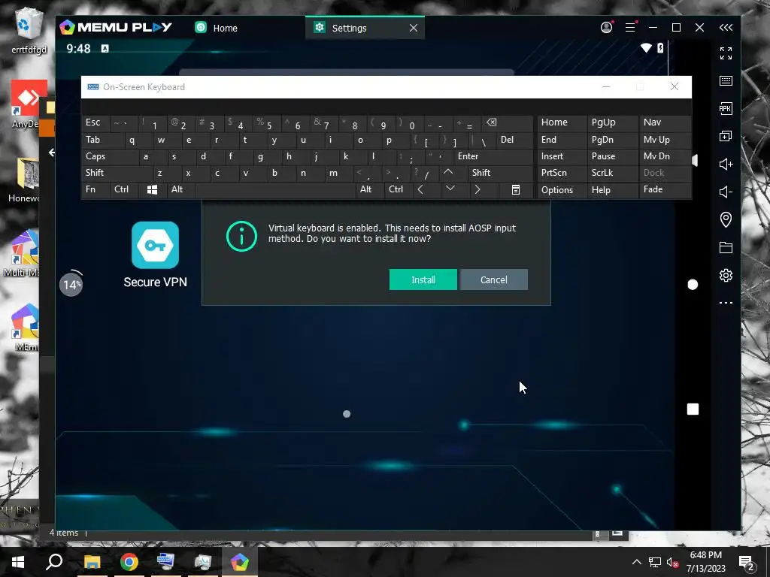The image size is (770, 577).
Task: Open File Explorer from the taskbar
Action: [92, 562]
